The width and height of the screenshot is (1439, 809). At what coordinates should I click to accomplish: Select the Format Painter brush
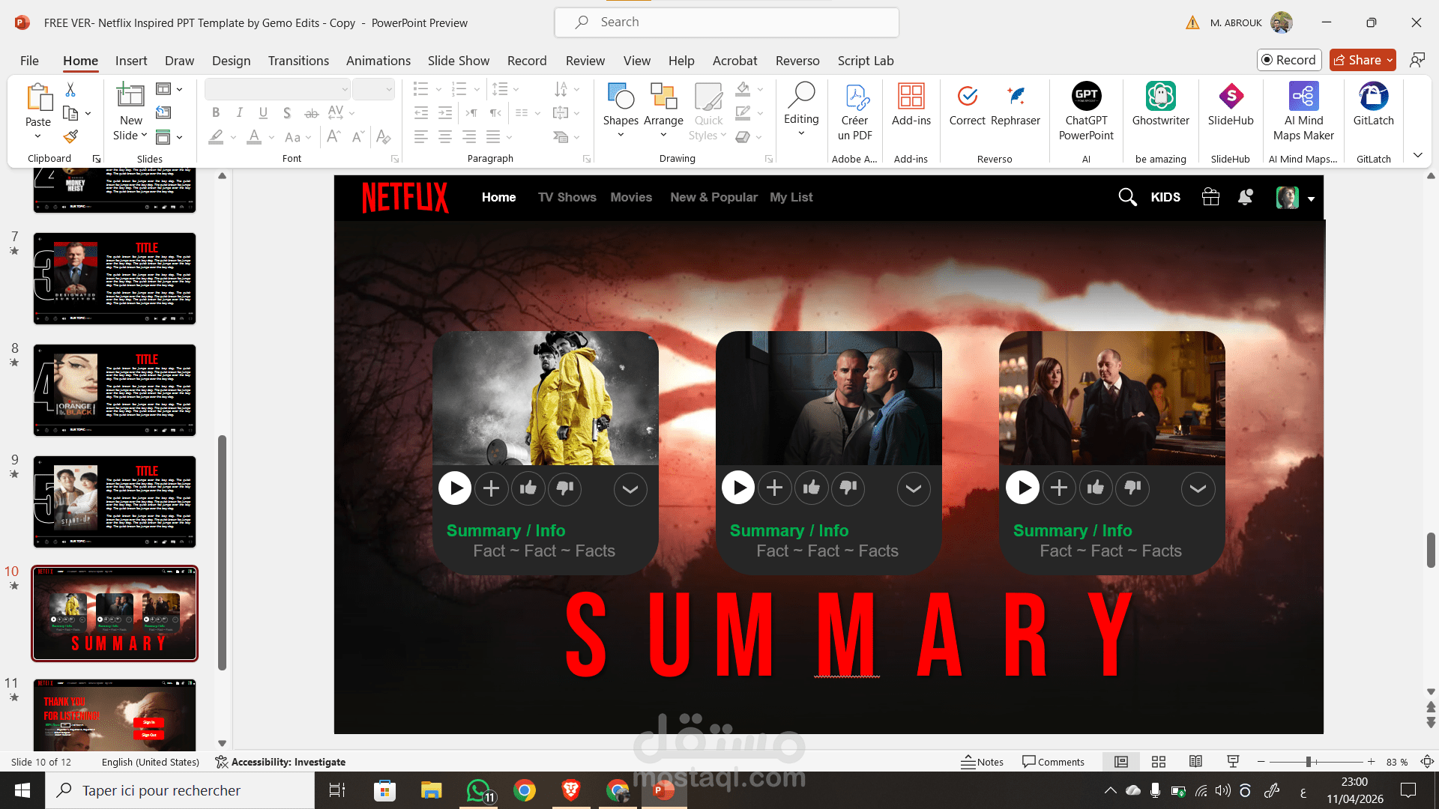click(70, 136)
